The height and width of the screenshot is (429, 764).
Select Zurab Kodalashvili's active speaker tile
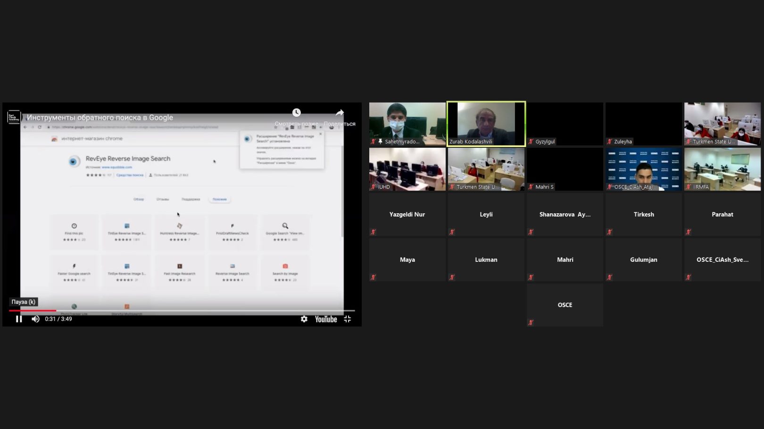(486, 124)
